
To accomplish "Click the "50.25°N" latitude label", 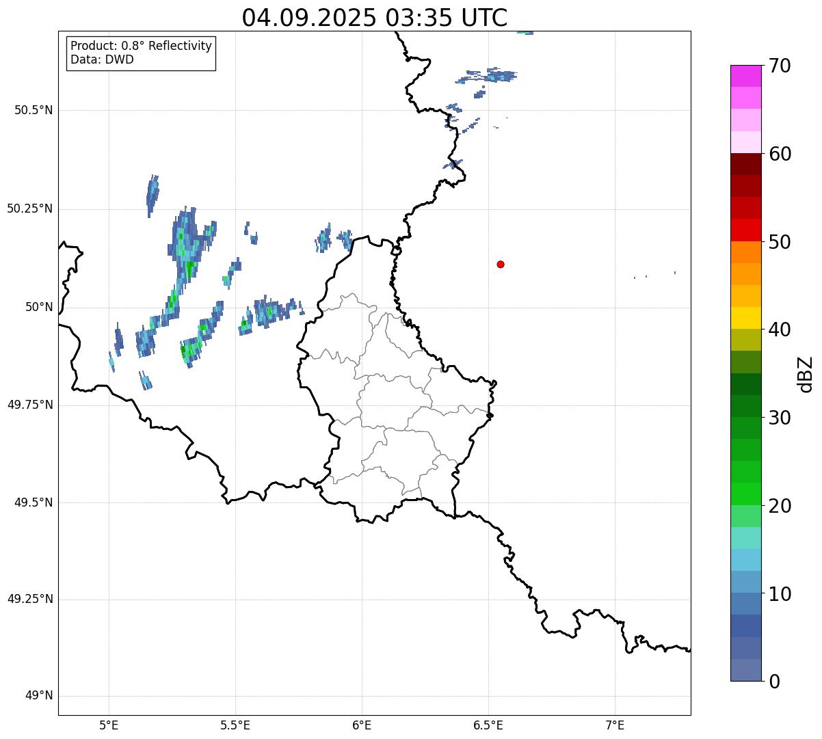I will [x=30, y=209].
